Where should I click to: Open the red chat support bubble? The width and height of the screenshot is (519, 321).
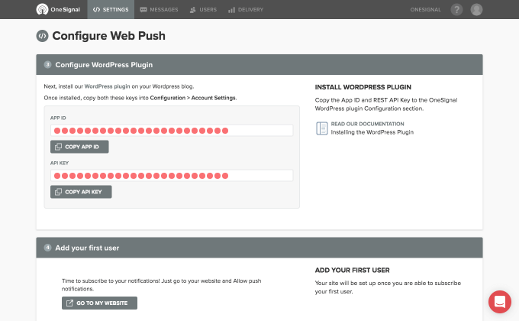[x=499, y=302]
